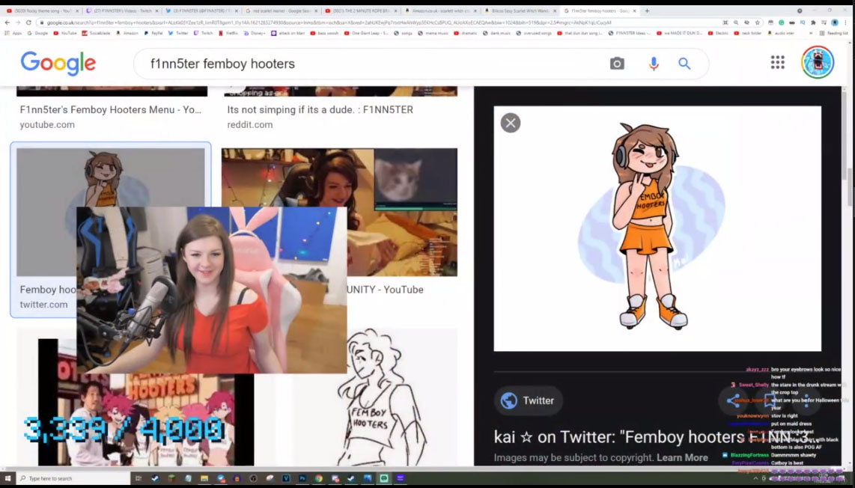Open the 'Its not simping' reddit result
This screenshot has height=488, width=855.
(x=320, y=109)
